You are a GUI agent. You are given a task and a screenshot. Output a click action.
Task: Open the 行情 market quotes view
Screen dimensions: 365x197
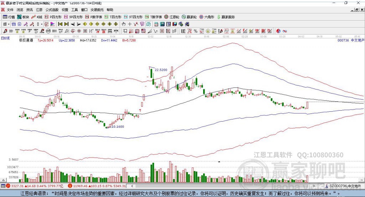click(x=9, y=17)
